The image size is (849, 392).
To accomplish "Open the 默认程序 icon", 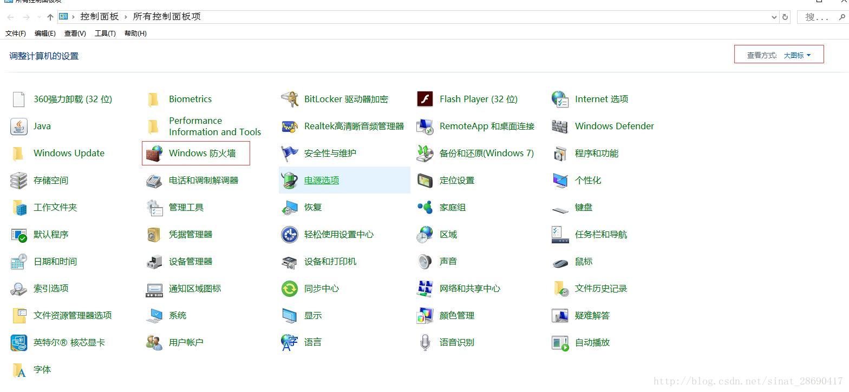I will point(18,234).
